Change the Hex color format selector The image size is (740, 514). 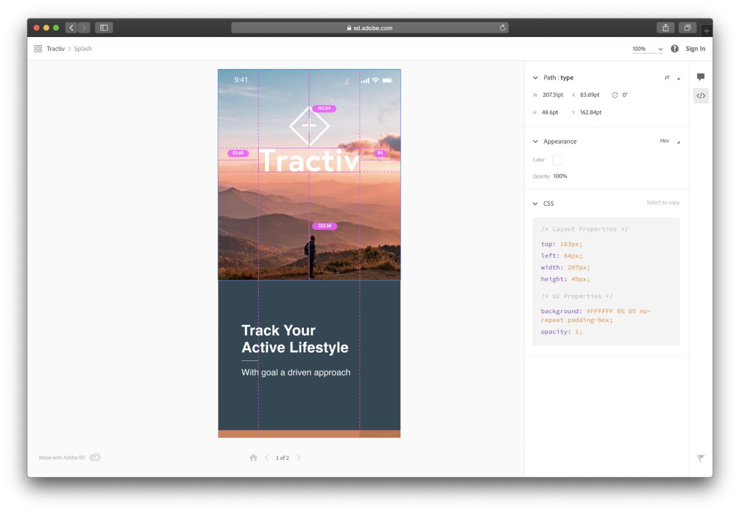[669, 141]
